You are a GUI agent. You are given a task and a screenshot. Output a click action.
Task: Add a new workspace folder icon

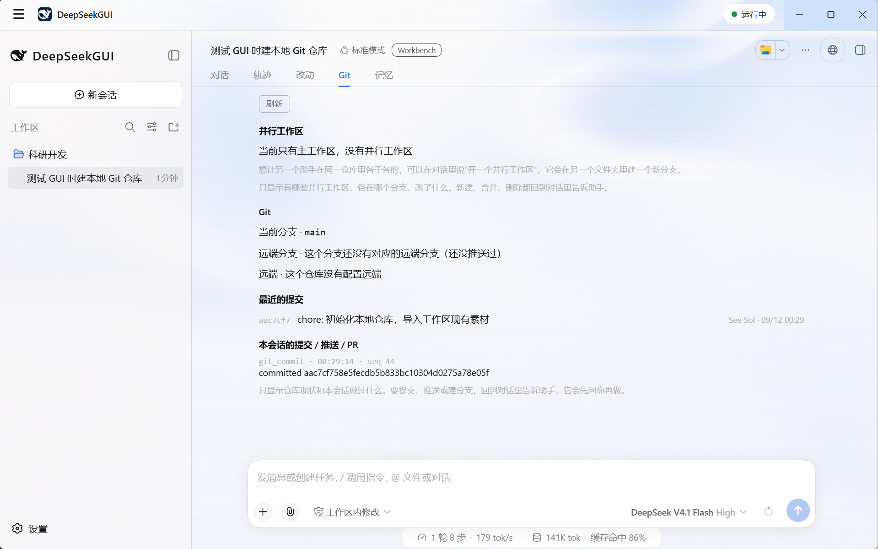tap(173, 127)
